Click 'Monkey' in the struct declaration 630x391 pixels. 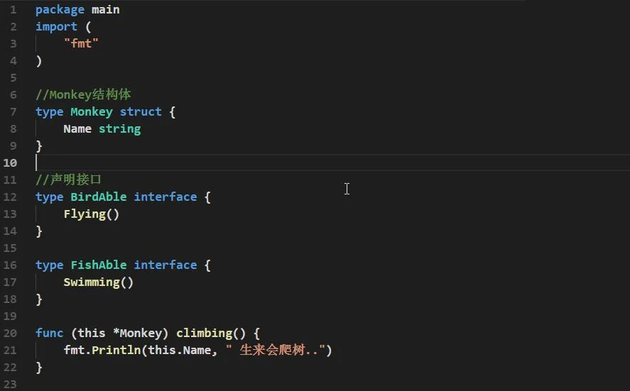(92, 112)
